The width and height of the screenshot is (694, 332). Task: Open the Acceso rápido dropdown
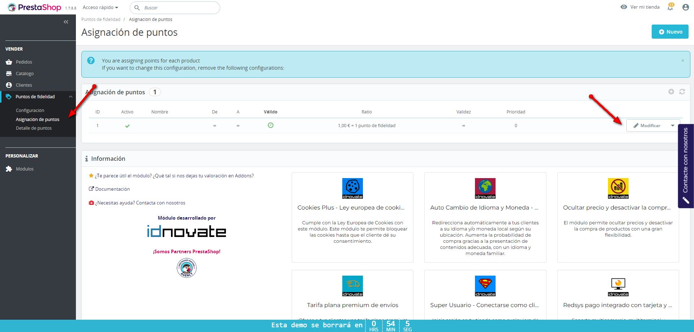100,8
